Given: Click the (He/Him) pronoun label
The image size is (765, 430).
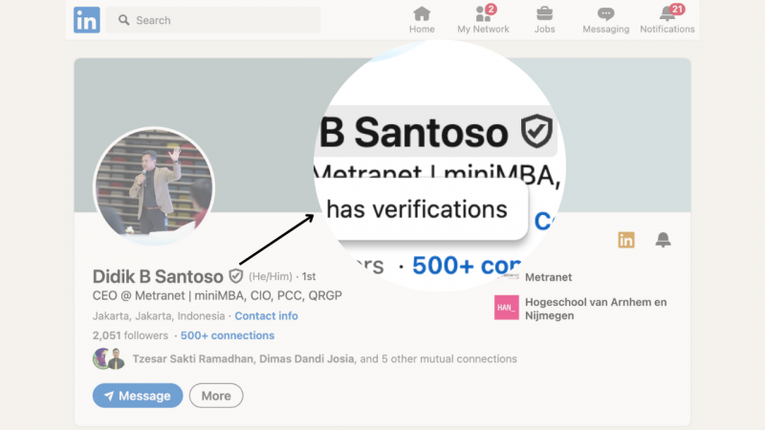Looking at the screenshot, I should point(271,276).
